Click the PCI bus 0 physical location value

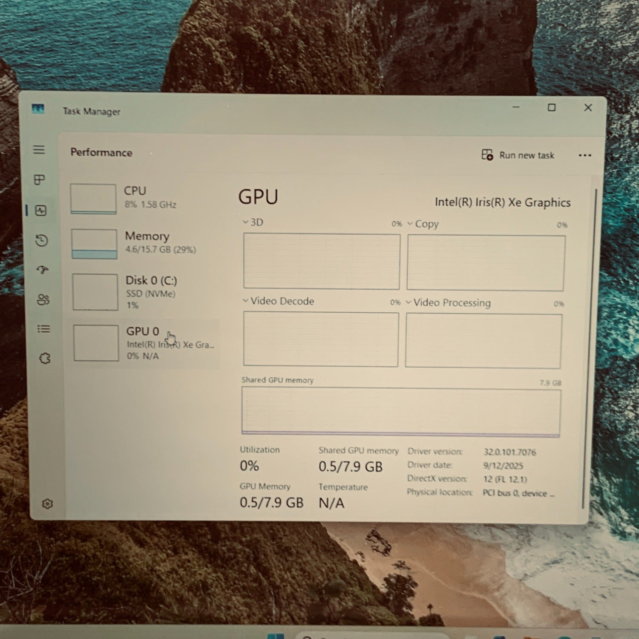pos(518,493)
